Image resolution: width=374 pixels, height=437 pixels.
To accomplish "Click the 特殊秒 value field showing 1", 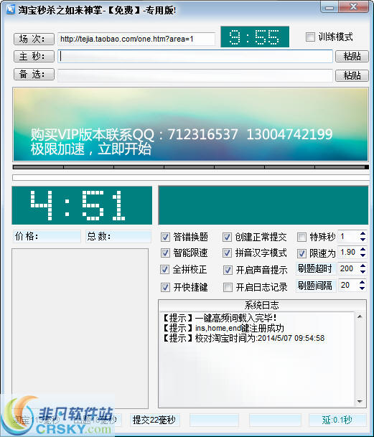I will pyautogui.click(x=349, y=237).
